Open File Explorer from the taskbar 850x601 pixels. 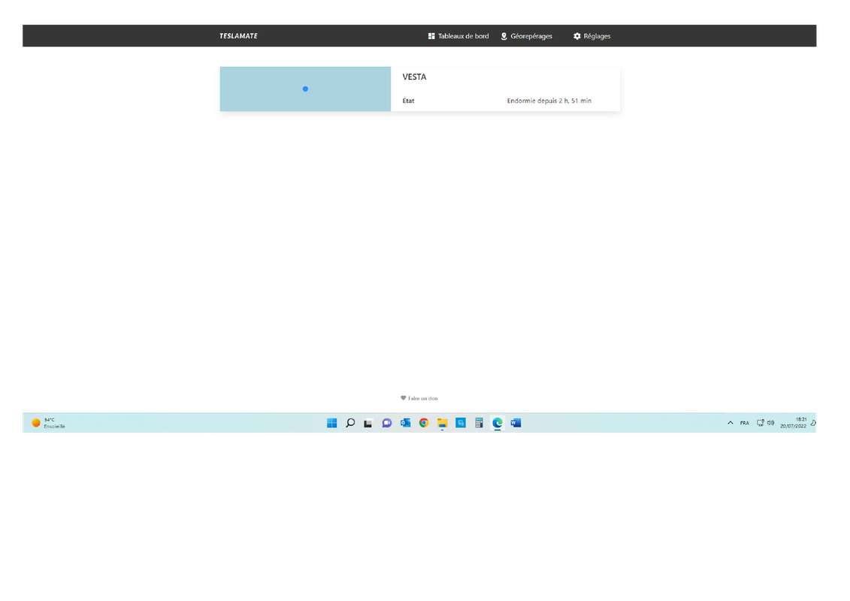click(x=443, y=423)
